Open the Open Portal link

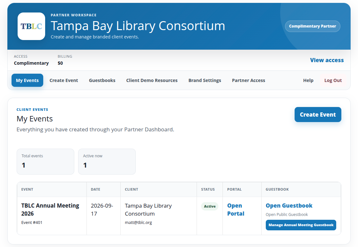click(x=236, y=210)
